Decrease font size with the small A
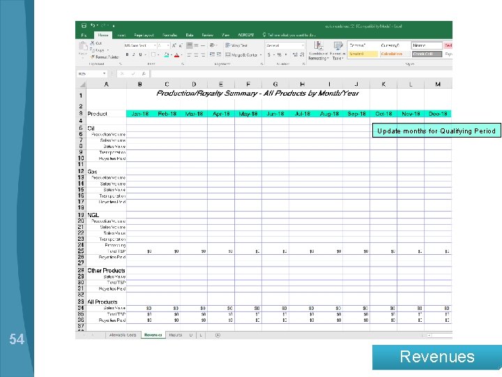This screenshot has height=377, width=502. [x=181, y=45]
